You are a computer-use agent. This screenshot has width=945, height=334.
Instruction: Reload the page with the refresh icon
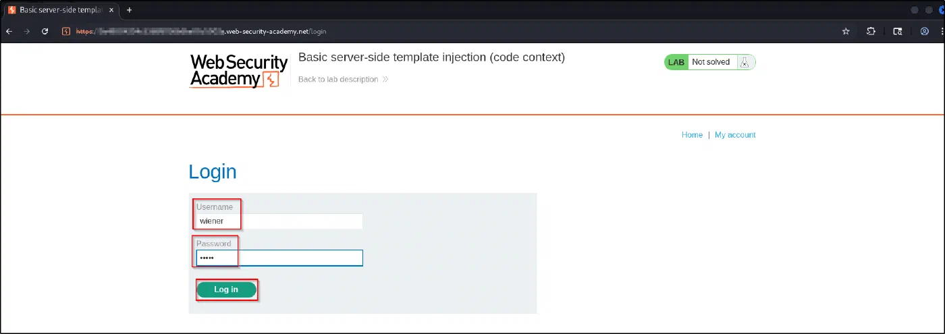click(x=45, y=31)
